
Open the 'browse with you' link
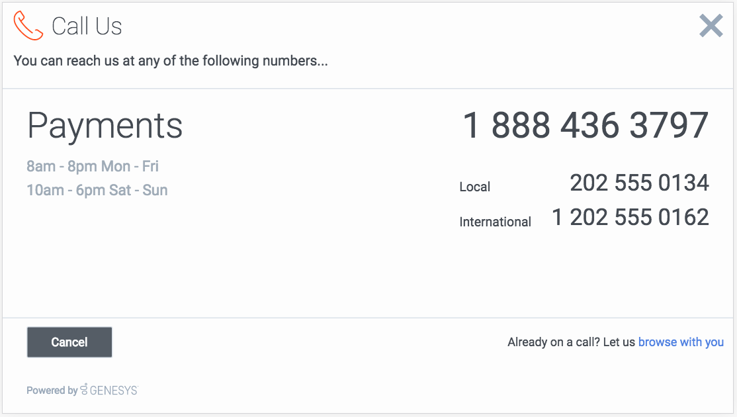pos(681,342)
